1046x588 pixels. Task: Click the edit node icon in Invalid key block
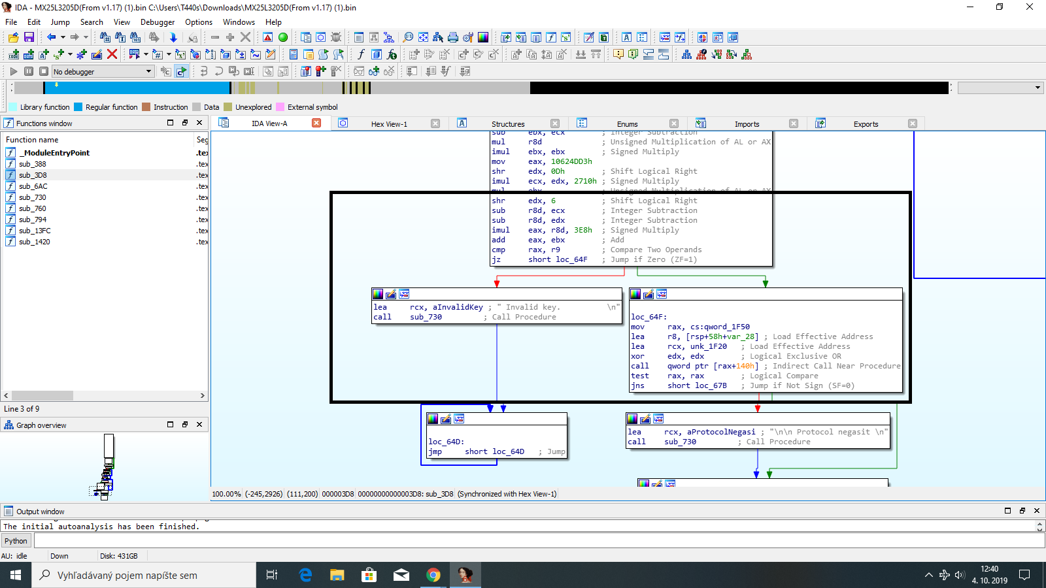[391, 294]
